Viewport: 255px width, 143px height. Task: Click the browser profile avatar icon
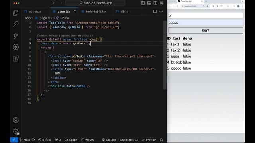click(238, 6)
